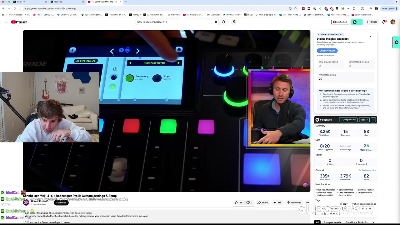Click the 3.79K Subscribers stat

tap(345, 177)
